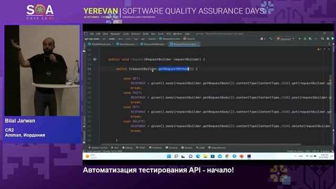The image size is (336, 189).
Task: Open the TODO tool window
Action: tap(141, 148)
